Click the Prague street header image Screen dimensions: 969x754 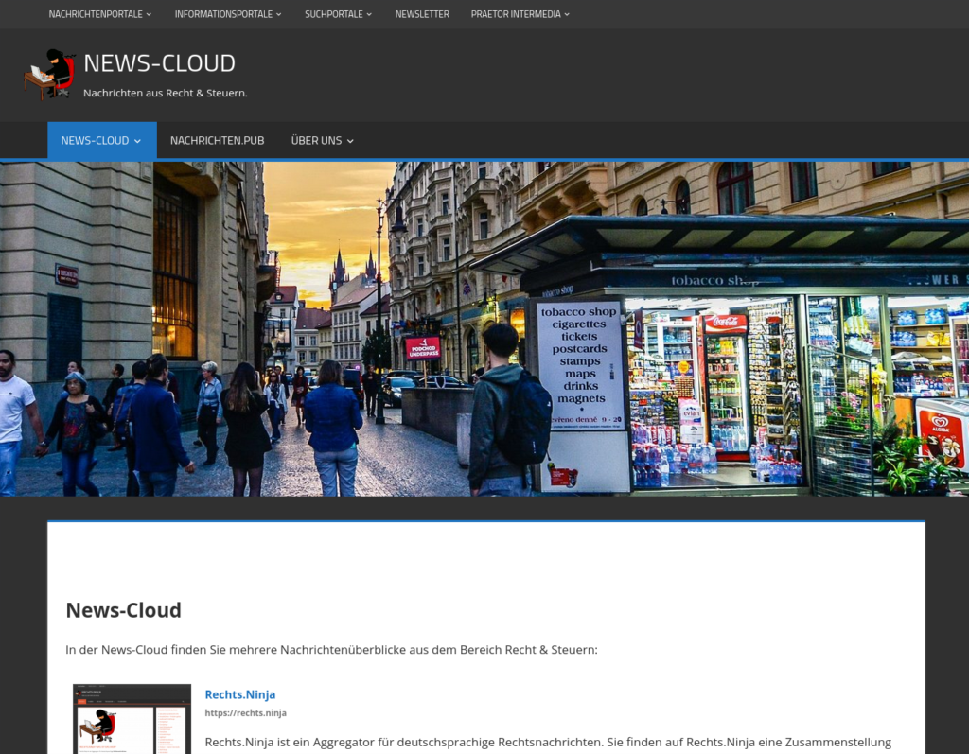pyautogui.click(x=484, y=328)
